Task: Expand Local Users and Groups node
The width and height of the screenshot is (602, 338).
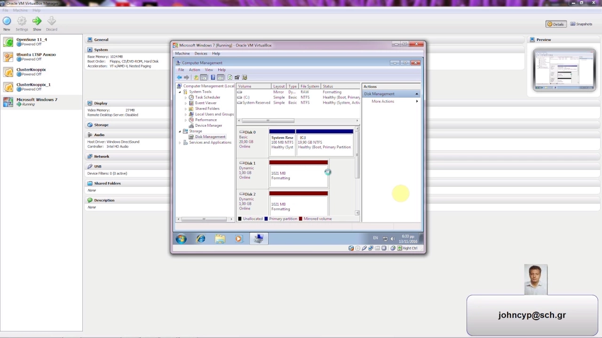Action: [185, 115]
